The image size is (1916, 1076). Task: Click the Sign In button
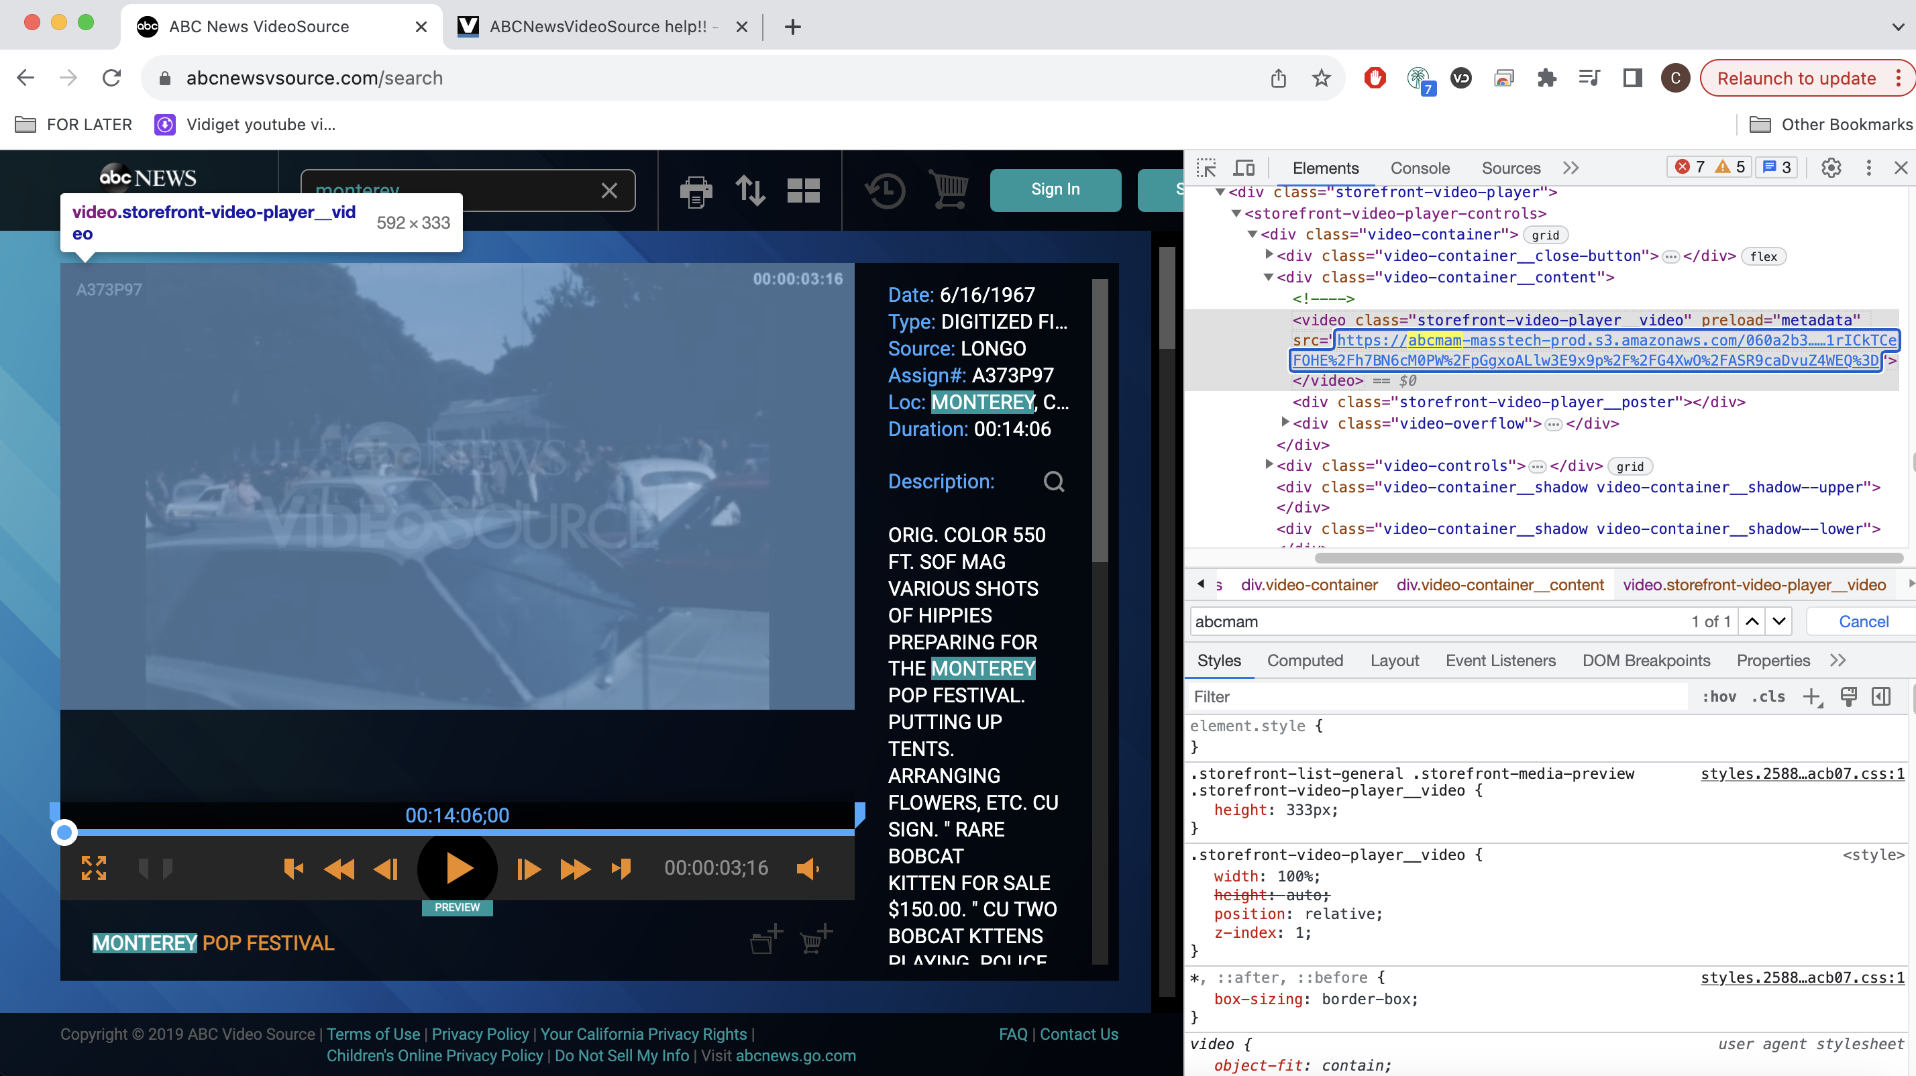click(1055, 190)
